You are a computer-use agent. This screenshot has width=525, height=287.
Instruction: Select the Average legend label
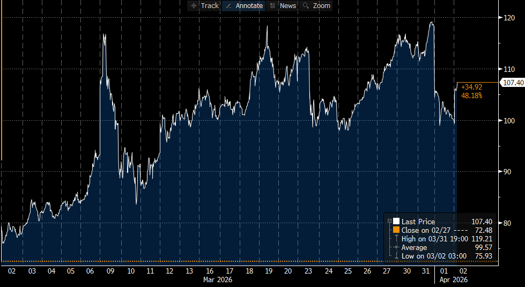coord(414,248)
